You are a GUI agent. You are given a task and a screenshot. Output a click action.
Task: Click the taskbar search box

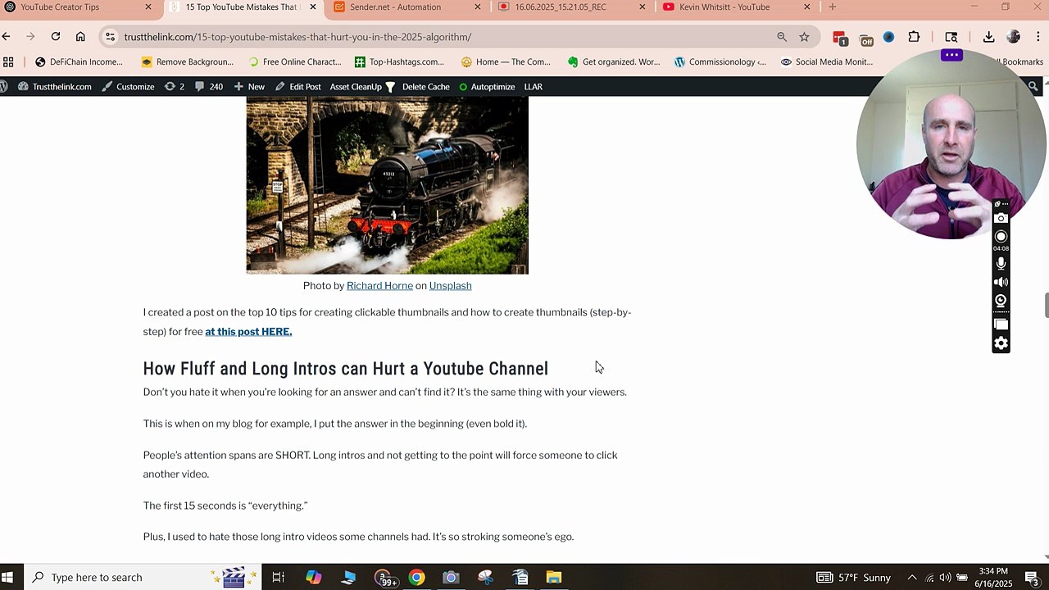pyautogui.click(x=142, y=577)
